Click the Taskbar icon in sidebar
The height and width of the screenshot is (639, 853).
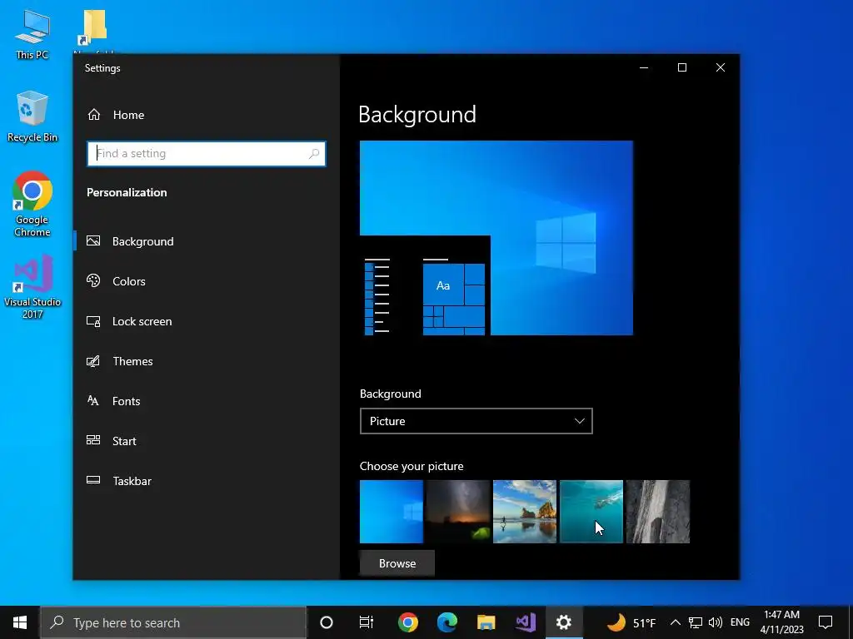click(x=93, y=480)
